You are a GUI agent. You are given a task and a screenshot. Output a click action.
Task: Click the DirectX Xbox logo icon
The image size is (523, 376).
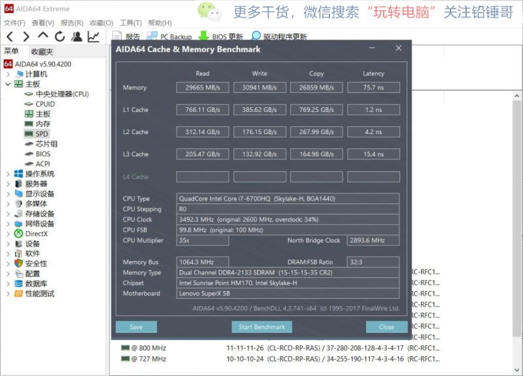click(19, 233)
